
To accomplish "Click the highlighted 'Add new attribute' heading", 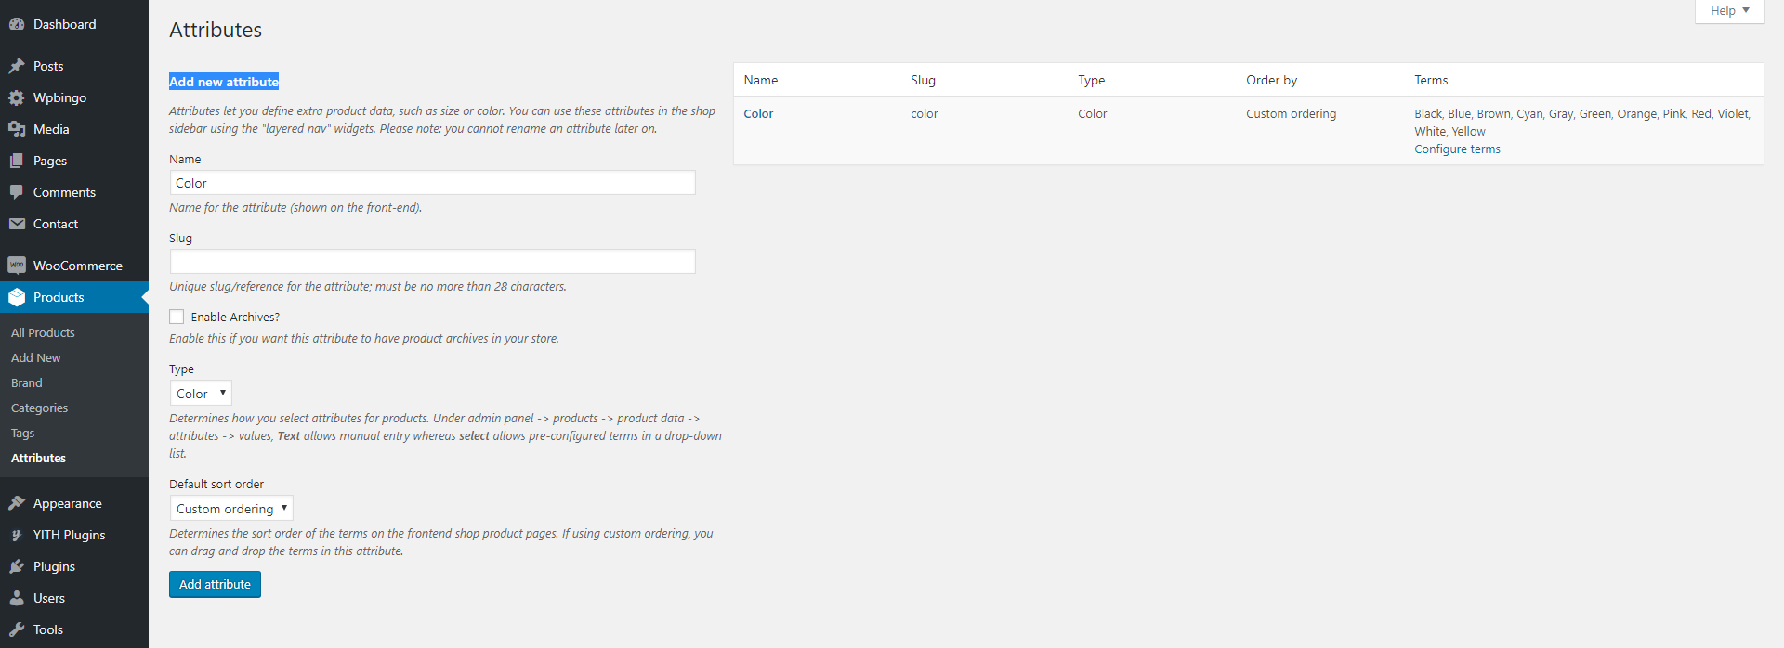I will point(224,82).
